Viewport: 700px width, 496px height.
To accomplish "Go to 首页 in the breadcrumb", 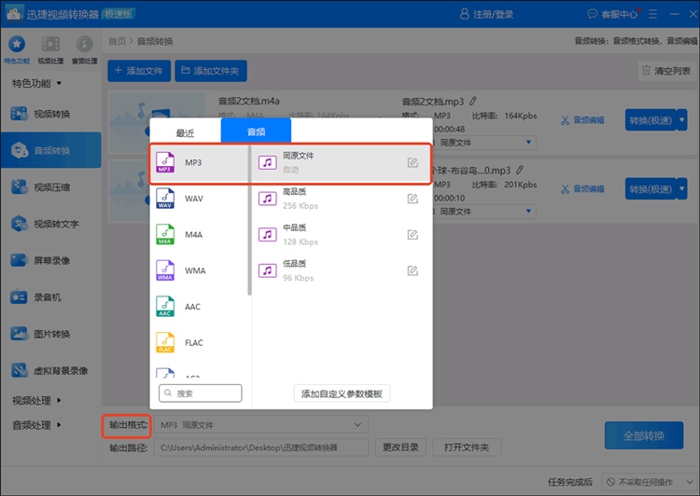I will [117, 41].
